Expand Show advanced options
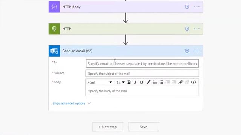The width and height of the screenshot is (241, 135). [x=72, y=103]
